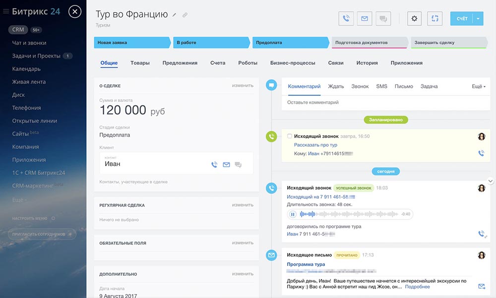Click pencil icon to edit deal title
This screenshot has height=298, width=496.
click(174, 15)
